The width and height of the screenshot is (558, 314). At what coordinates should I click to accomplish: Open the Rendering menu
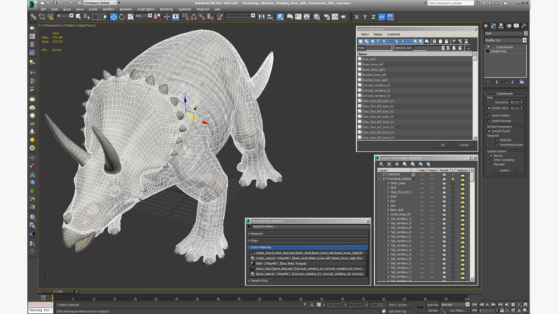coord(166,9)
